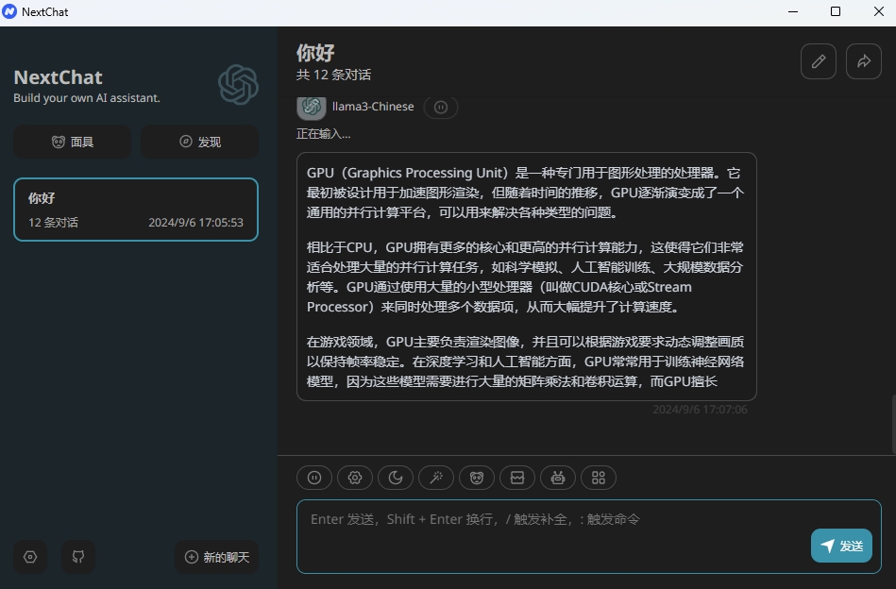Click the image icon in the input toolbar
The width and height of the screenshot is (896, 589).
(517, 478)
